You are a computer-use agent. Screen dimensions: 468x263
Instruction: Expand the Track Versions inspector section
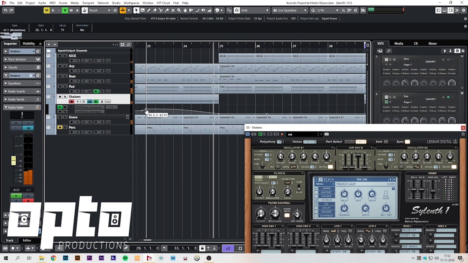coord(21,59)
